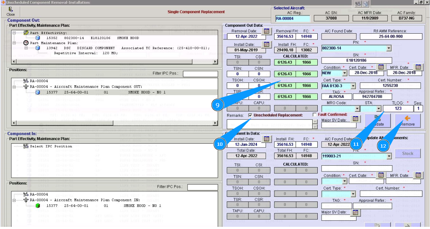Collapse the Part Effectivity tree node
Viewport: 430px width, 229px height.
14,33
